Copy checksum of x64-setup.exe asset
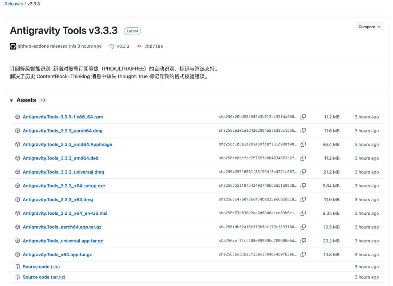This screenshot has width=393, height=286. point(303,186)
